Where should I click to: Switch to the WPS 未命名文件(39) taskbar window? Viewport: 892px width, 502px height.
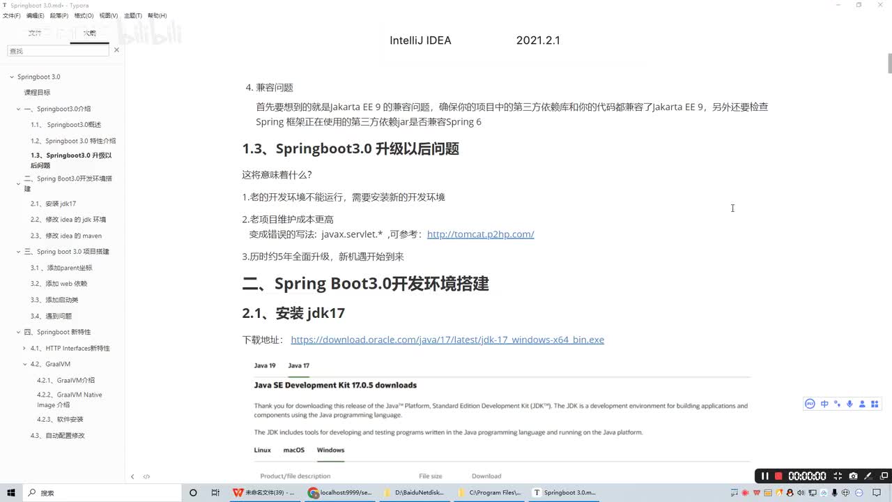click(264, 492)
